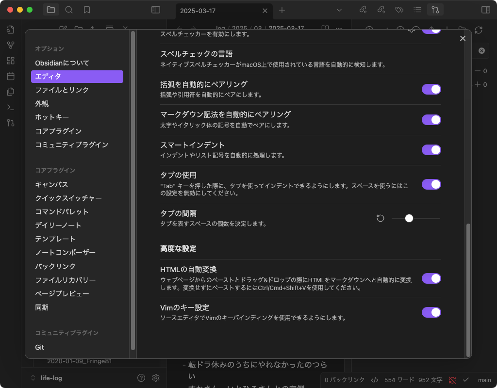Click main branch in status bar

click(484, 380)
